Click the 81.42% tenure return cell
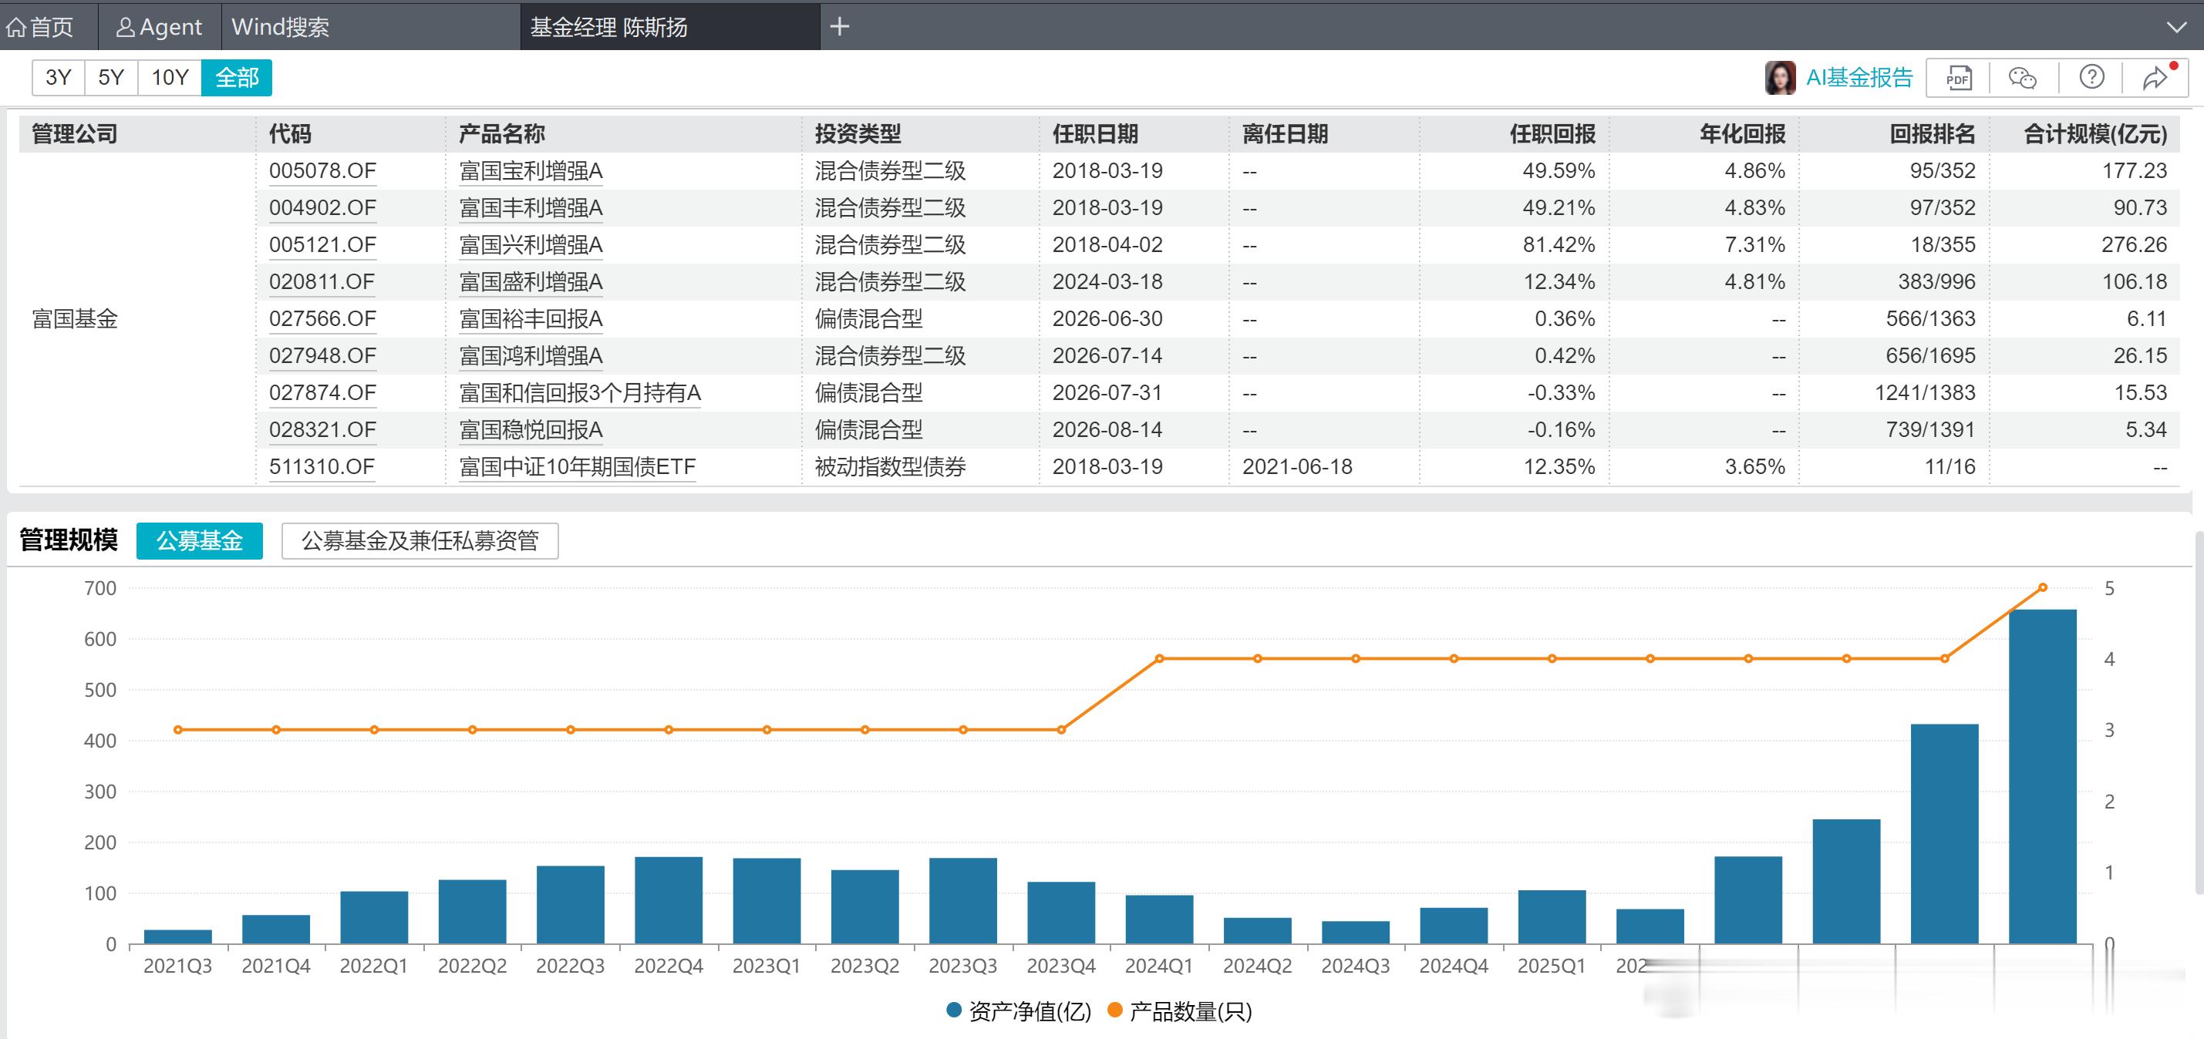 (x=1558, y=244)
